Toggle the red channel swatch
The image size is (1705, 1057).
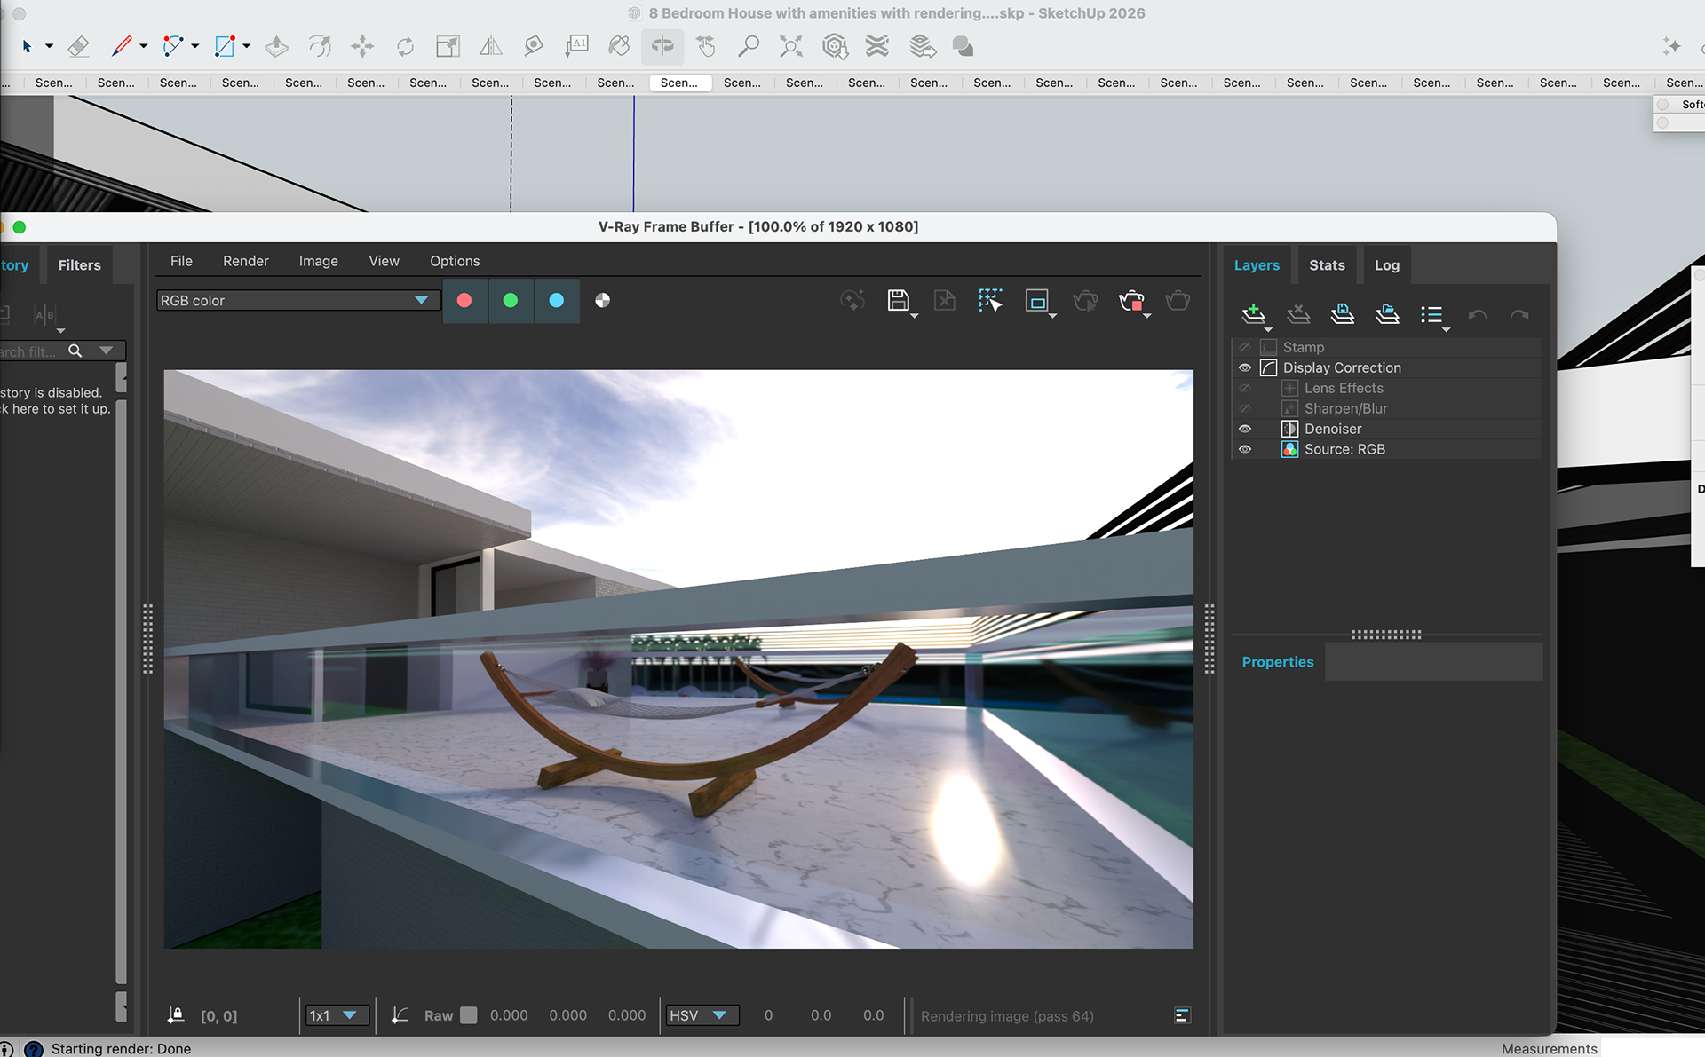(x=464, y=300)
